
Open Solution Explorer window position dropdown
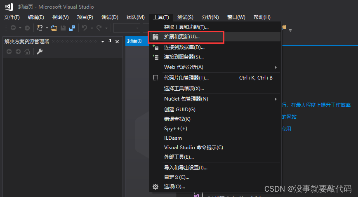click(x=103, y=42)
